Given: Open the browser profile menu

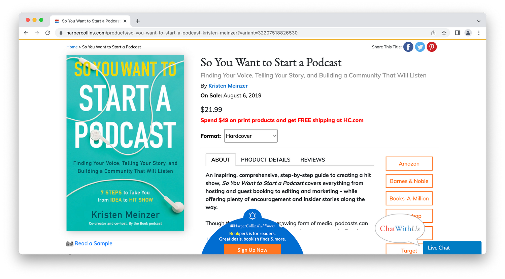Looking at the screenshot, I should pos(468,33).
